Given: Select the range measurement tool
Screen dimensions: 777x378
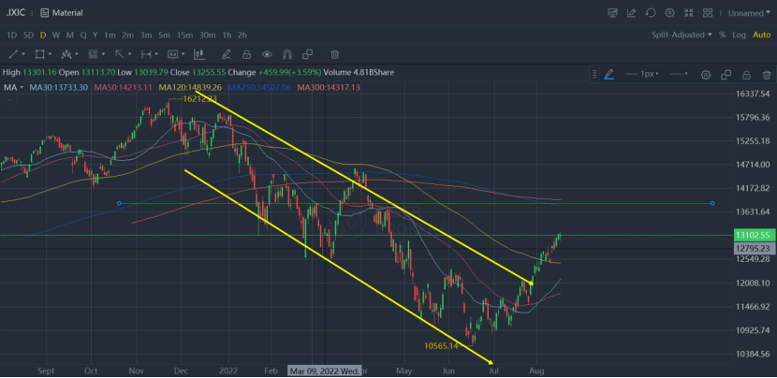Looking at the screenshot, I should pos(146,54).
